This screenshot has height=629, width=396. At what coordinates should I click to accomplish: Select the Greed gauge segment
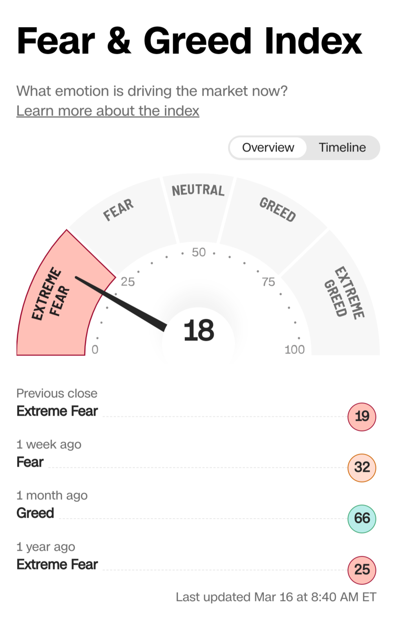click(275, 220)
